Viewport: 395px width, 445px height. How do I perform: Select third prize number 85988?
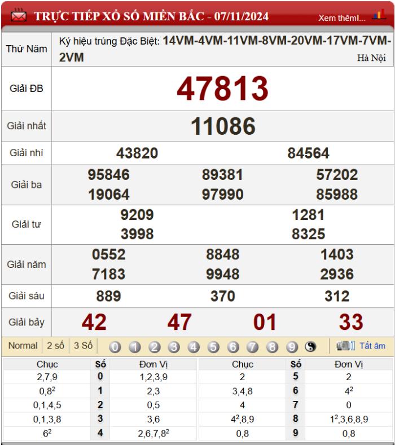point(337,195)
